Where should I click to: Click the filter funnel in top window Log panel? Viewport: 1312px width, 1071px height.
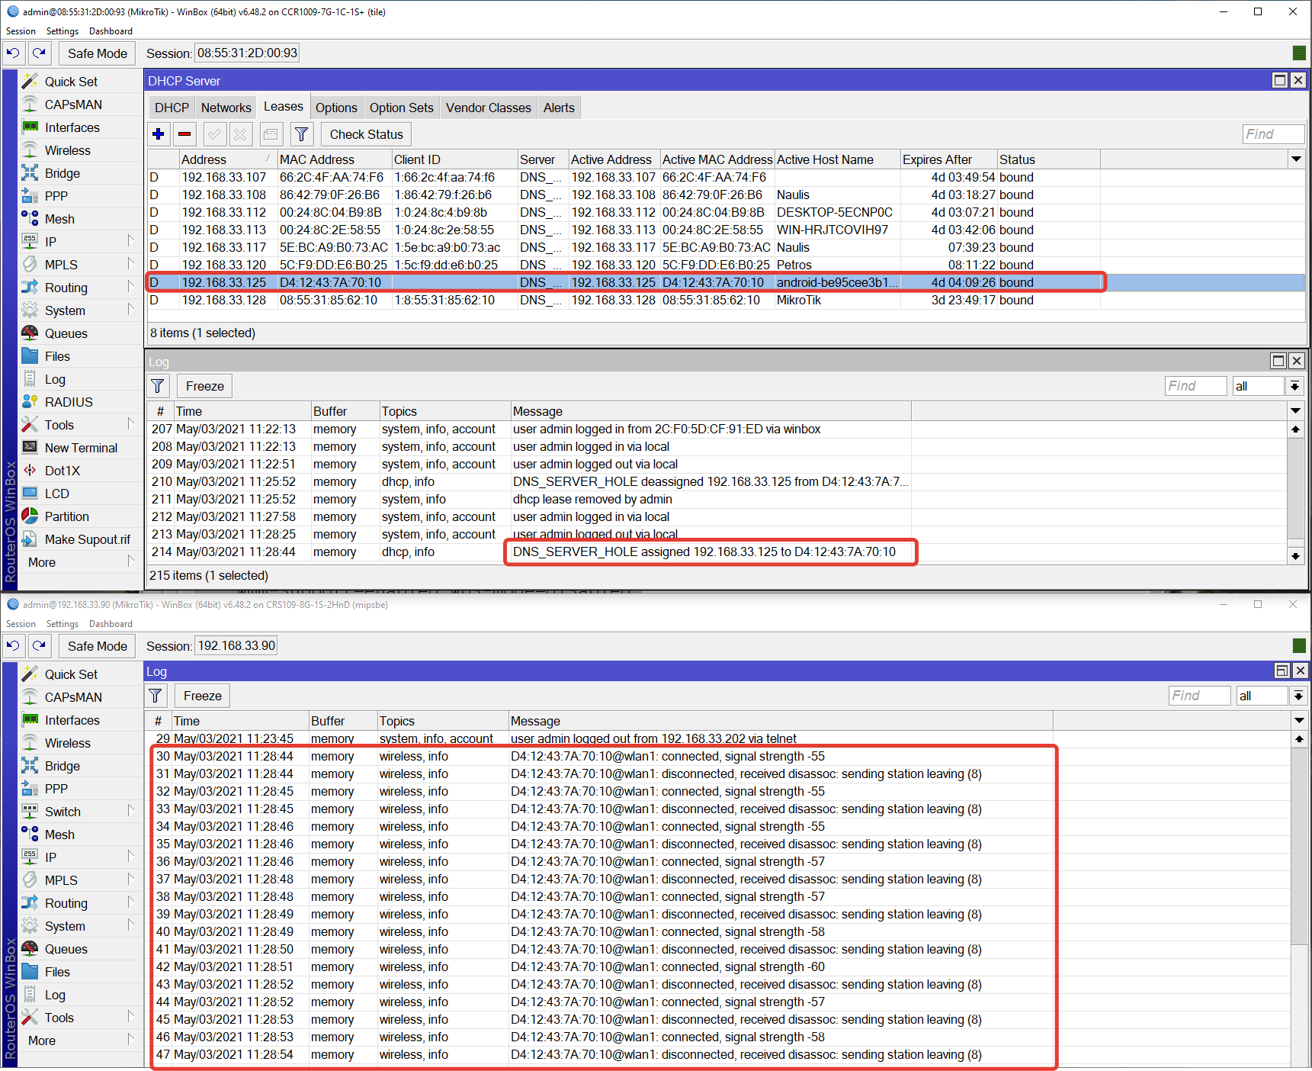158,386
